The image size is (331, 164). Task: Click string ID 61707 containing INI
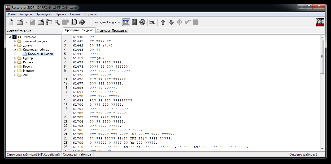78,134
